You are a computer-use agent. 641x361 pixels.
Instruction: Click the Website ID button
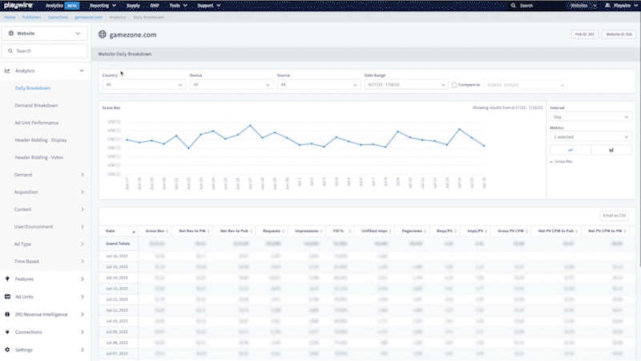point(619,34)
